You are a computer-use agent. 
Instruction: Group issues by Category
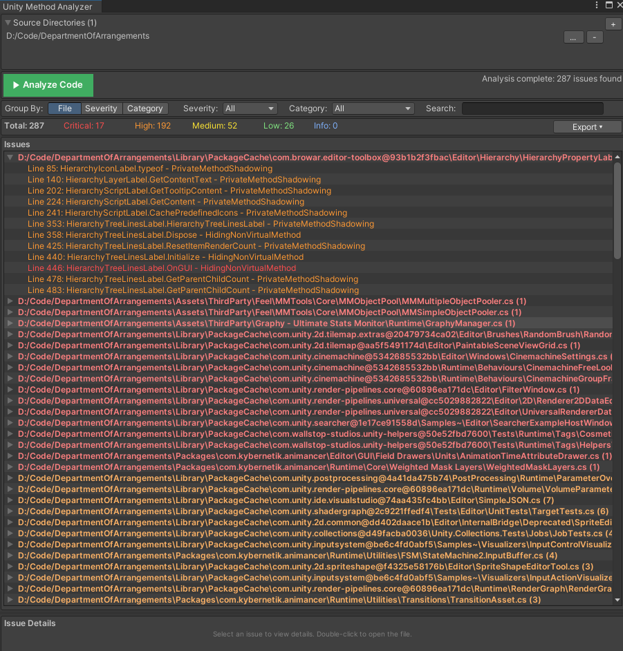[x=145, y=108]
